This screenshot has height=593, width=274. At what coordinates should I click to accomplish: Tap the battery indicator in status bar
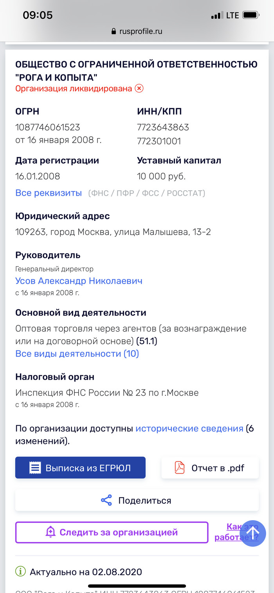click(251, 15)
